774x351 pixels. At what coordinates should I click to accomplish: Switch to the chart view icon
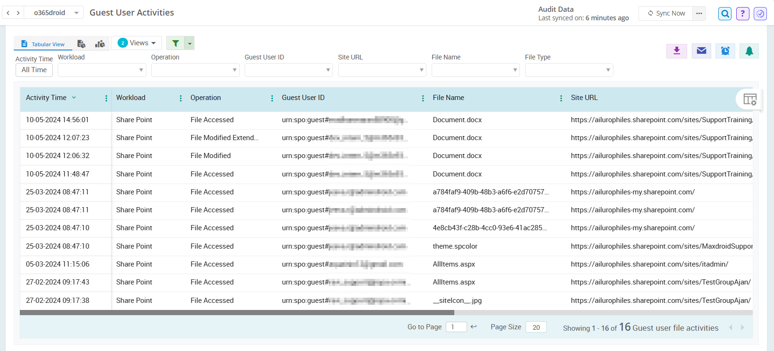point(100,44)
